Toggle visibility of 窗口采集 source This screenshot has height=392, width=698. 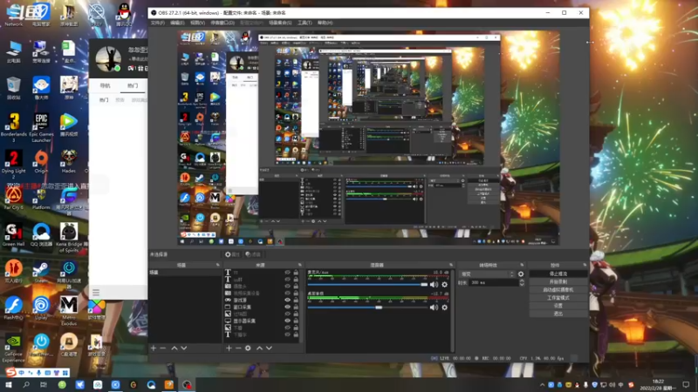(288, 307)
